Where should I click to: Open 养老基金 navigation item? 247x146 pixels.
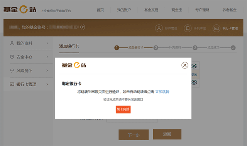point(230,10)
